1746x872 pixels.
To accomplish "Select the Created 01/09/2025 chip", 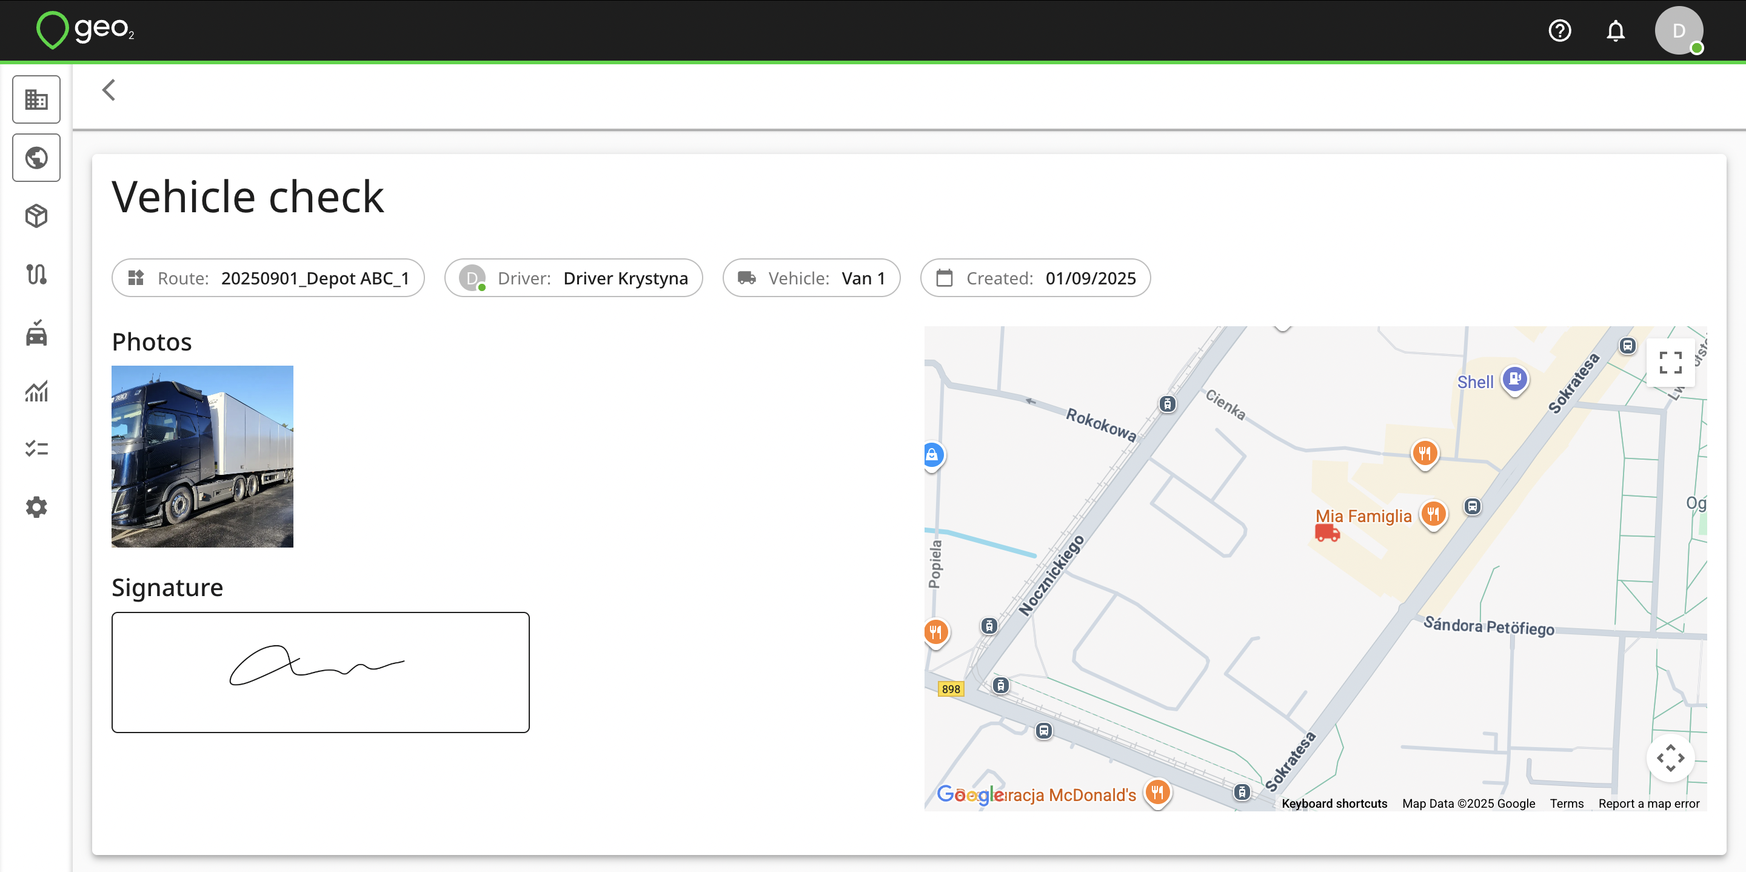I will click(1035, 278).
